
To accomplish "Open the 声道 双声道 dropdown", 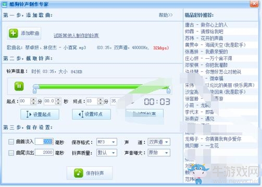I will [x=159, y=142].
